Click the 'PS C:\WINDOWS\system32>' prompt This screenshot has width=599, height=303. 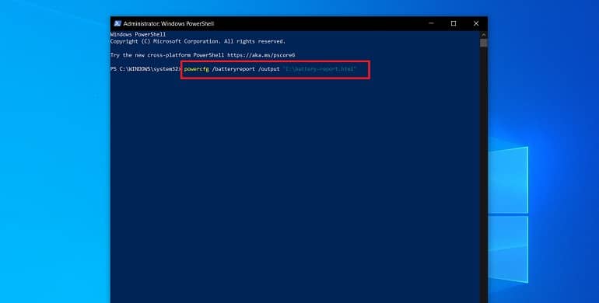(x=145, y=69)
